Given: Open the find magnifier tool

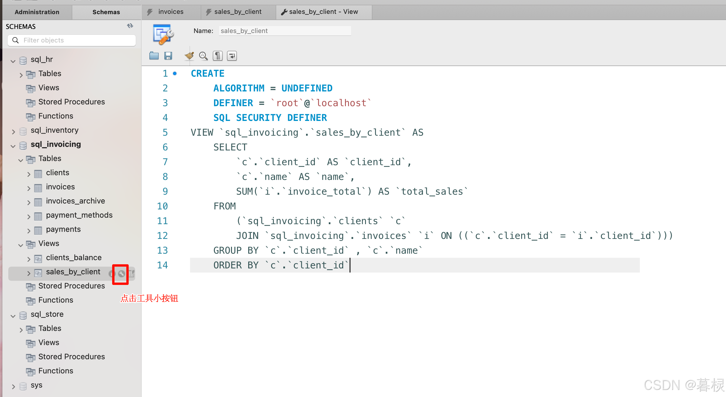Looking at the screenshot, I should [203, 56].
